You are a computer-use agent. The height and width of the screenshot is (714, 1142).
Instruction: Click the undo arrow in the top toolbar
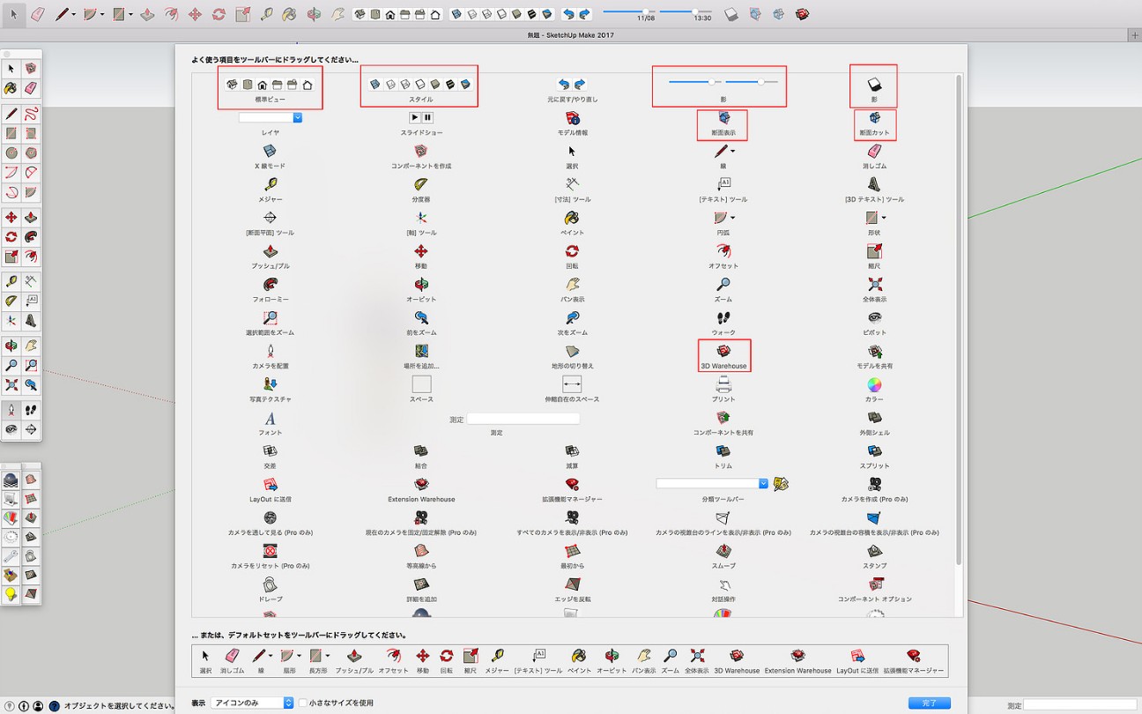pos(567,14)
